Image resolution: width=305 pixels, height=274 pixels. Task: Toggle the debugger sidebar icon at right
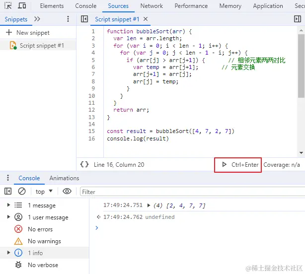(298, 19)
